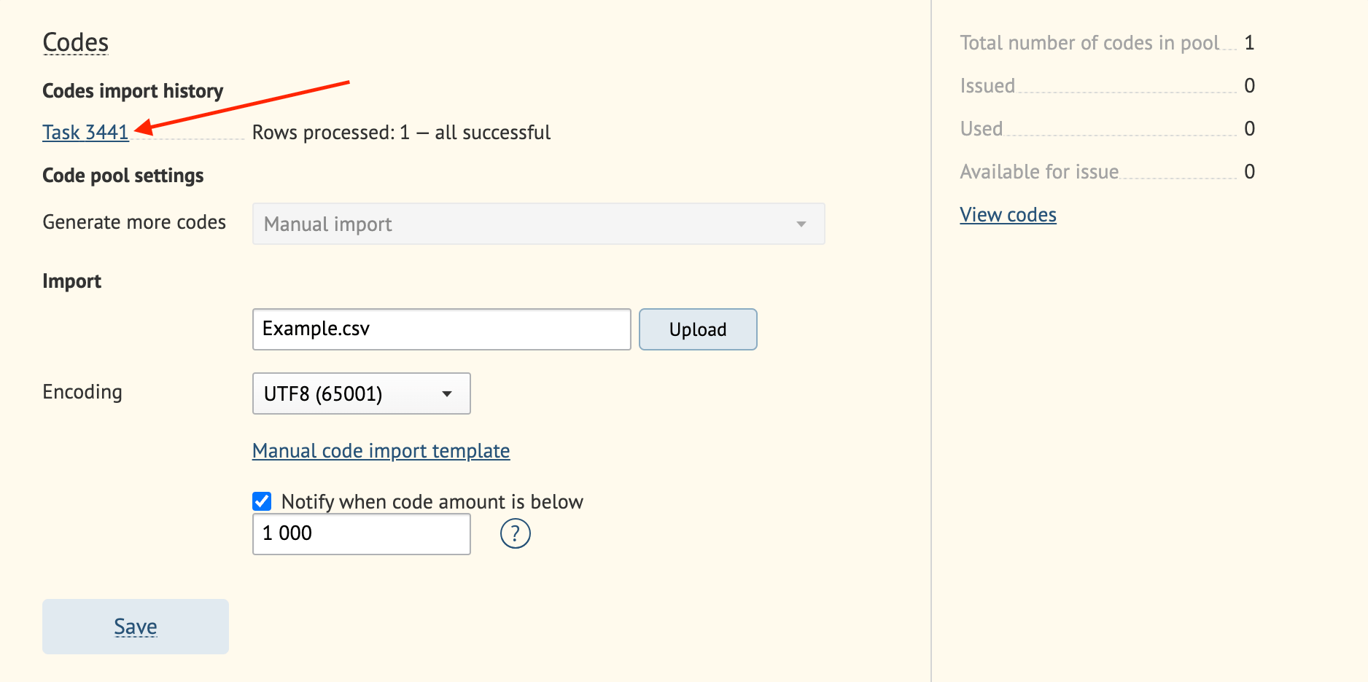
Task: Open the Encoding UTF8 dropdown
Action: coord(361,393)
